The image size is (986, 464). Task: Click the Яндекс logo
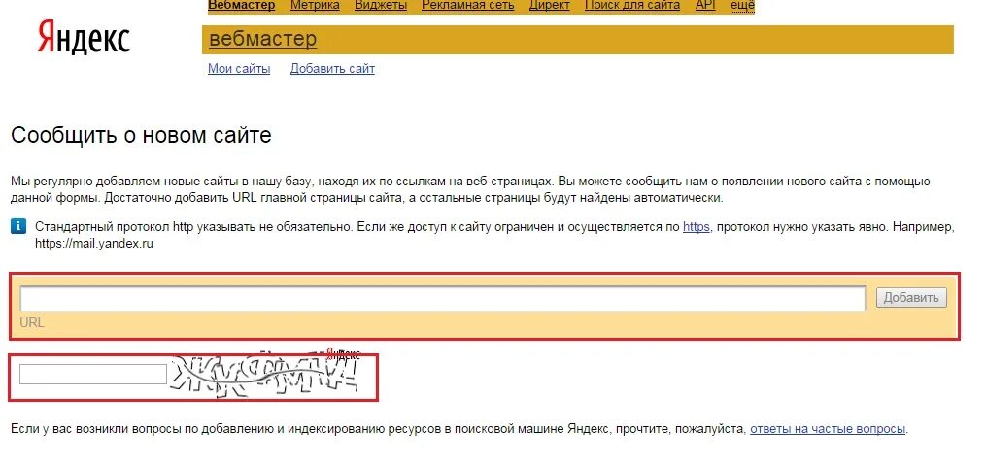(x=84, y=37)
